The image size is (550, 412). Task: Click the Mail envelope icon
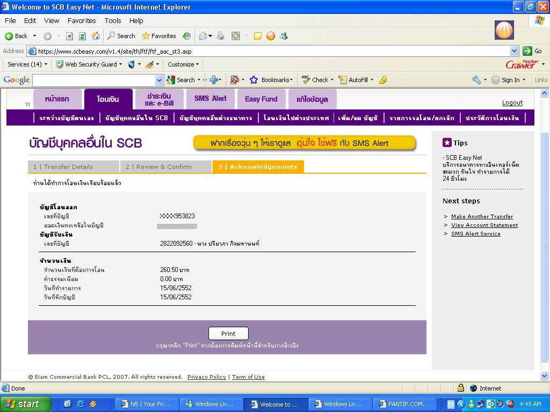pyautogui.click(x=202, y=36)
